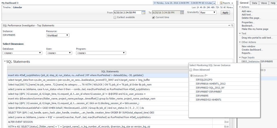The image size is (277, 128).
Task: Select the ALTER EVENT SESSION statement row
Action: coord(109,122)
